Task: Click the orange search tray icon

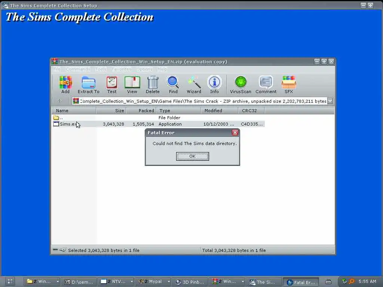Action: click(x=352, y=282)
